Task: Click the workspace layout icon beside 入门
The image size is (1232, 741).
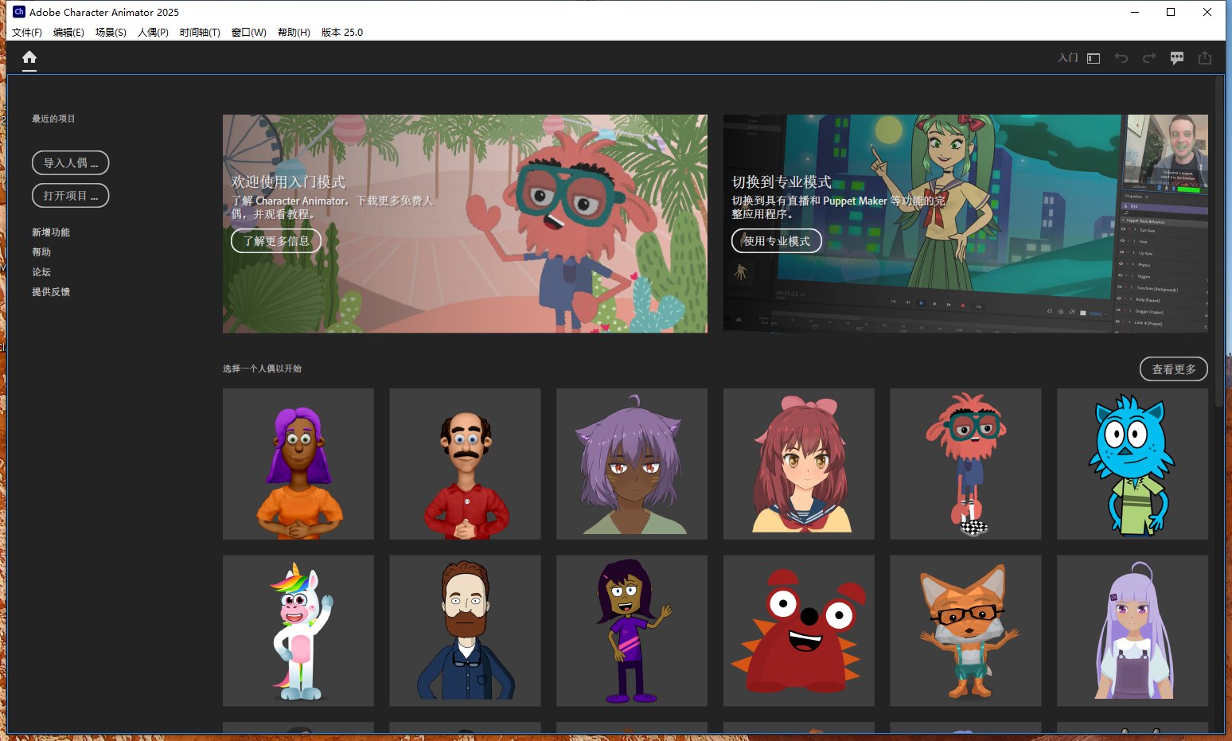Action: (1093, 57)
